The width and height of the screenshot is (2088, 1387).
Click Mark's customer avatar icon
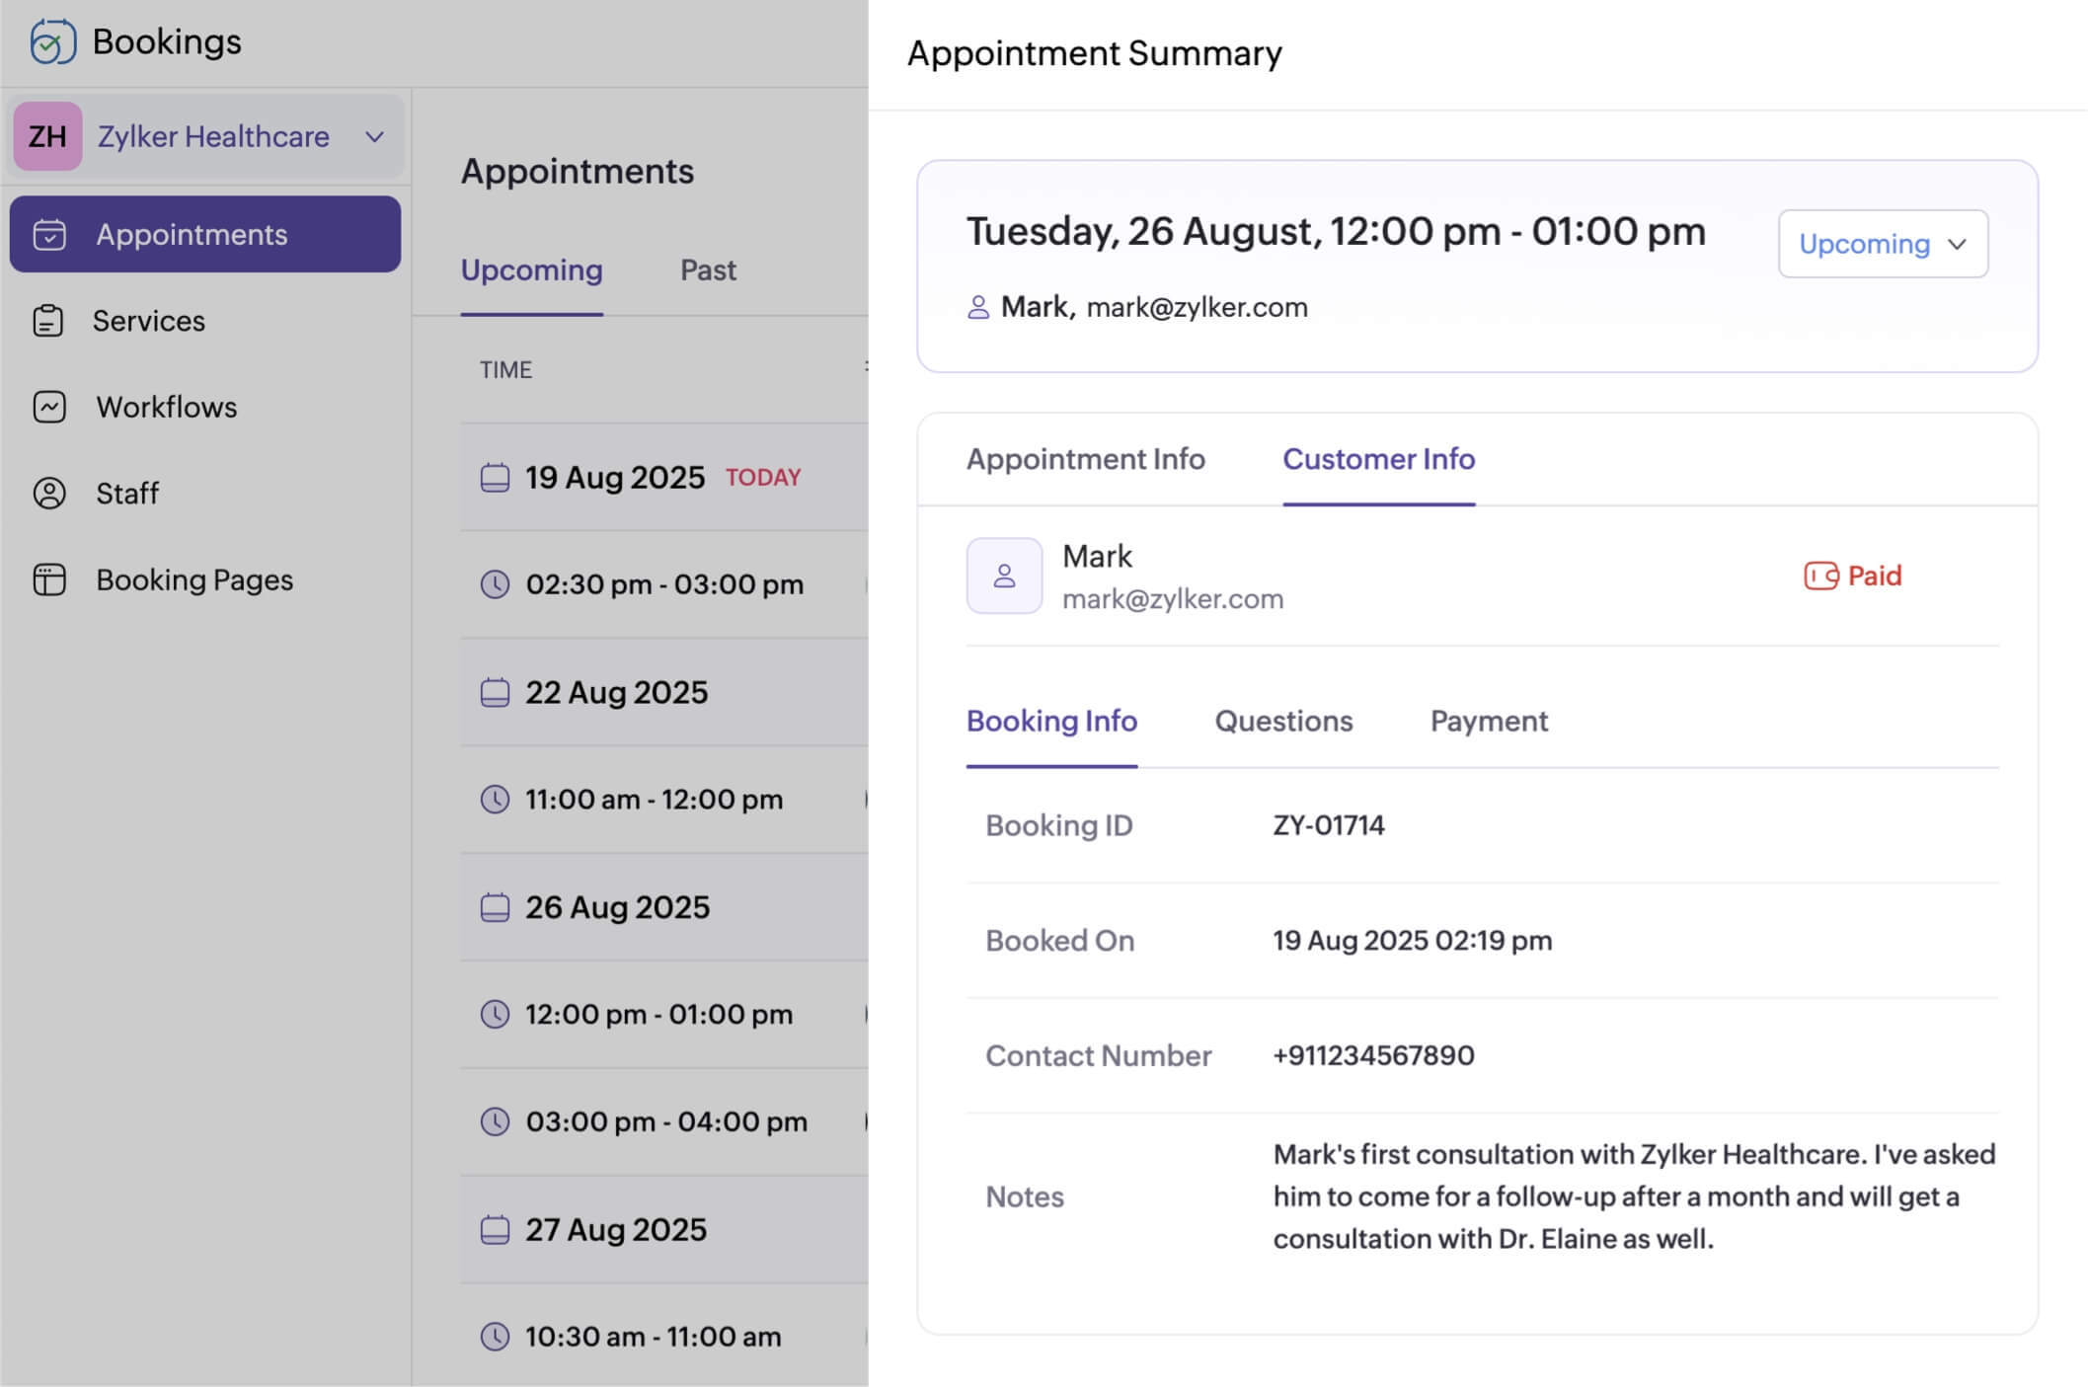click(1004, 576)
